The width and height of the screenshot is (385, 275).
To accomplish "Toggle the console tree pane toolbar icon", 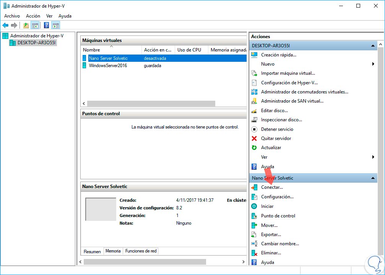I will (x=35, y=25).
